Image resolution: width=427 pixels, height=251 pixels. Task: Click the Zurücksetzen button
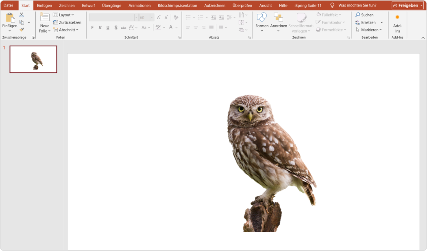[x=67, y=22]
